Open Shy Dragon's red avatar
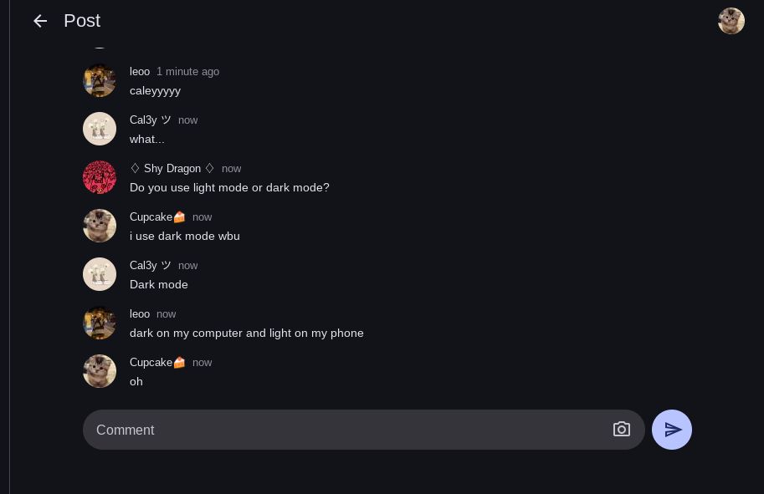The image size is (764, 494). 100,177
